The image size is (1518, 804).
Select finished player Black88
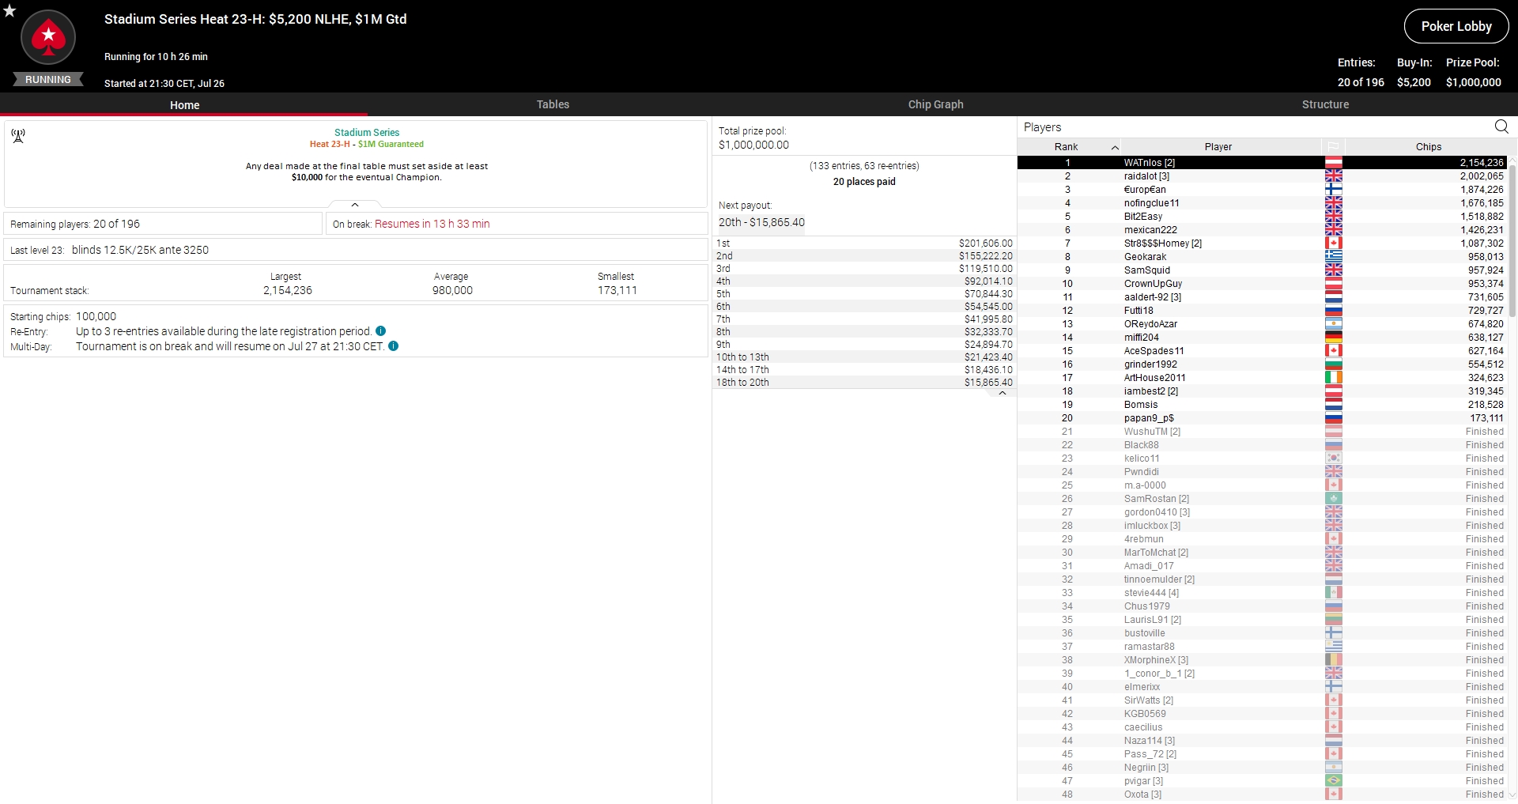tap(1263, 445)
